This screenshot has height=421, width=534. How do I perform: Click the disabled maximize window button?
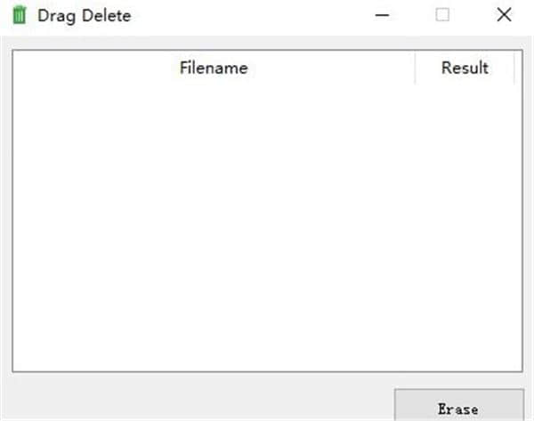[x=442, y=15]
